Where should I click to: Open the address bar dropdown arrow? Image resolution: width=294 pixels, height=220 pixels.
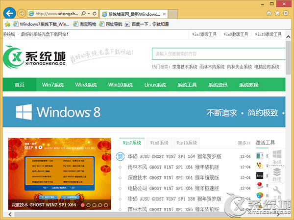point(89,13)
